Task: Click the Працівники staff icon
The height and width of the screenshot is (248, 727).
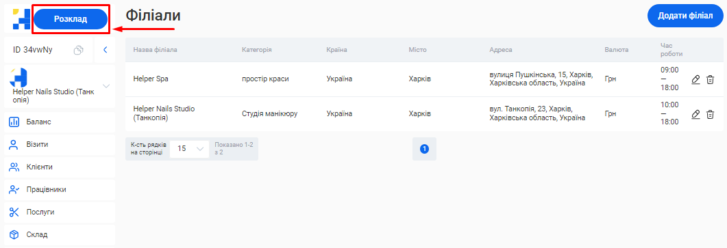Action: click(x=14, y=190)
